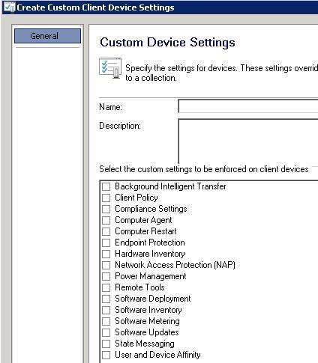Enable State Messaging checkbox
318x363 pixels.
click(x=106, y=344)
